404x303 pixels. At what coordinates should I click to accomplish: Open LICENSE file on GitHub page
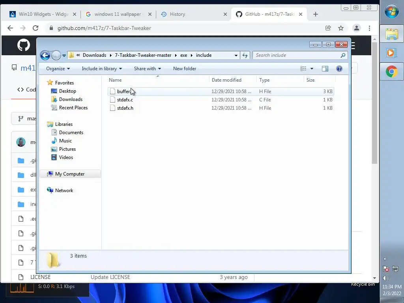(41, 277)
